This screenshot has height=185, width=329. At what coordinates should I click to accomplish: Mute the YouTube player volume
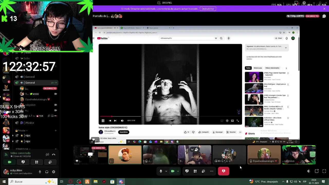click(122, 121)
